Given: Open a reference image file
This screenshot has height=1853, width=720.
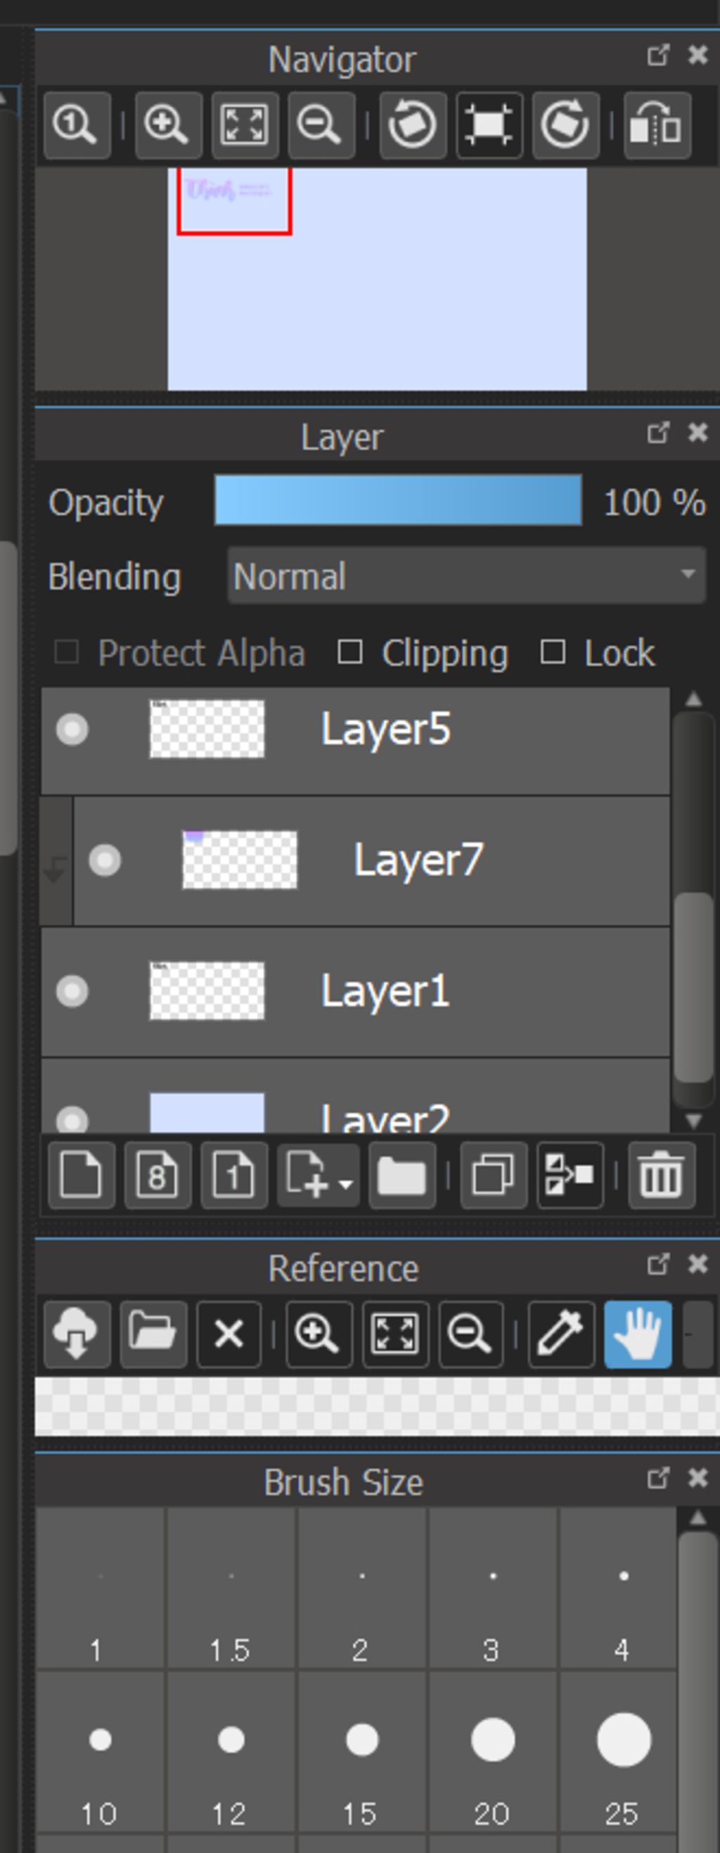Looking at the screenshot, I should 153,1335.
